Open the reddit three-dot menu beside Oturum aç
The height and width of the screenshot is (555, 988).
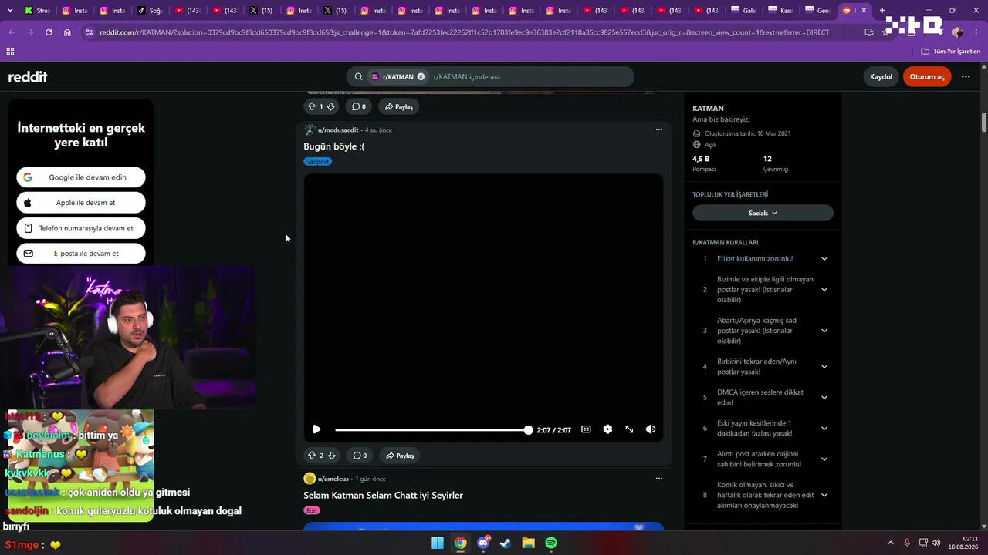[x=966, y=77]
